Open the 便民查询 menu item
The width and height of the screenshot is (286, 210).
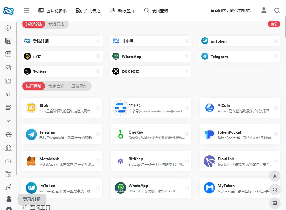point(156,11)
